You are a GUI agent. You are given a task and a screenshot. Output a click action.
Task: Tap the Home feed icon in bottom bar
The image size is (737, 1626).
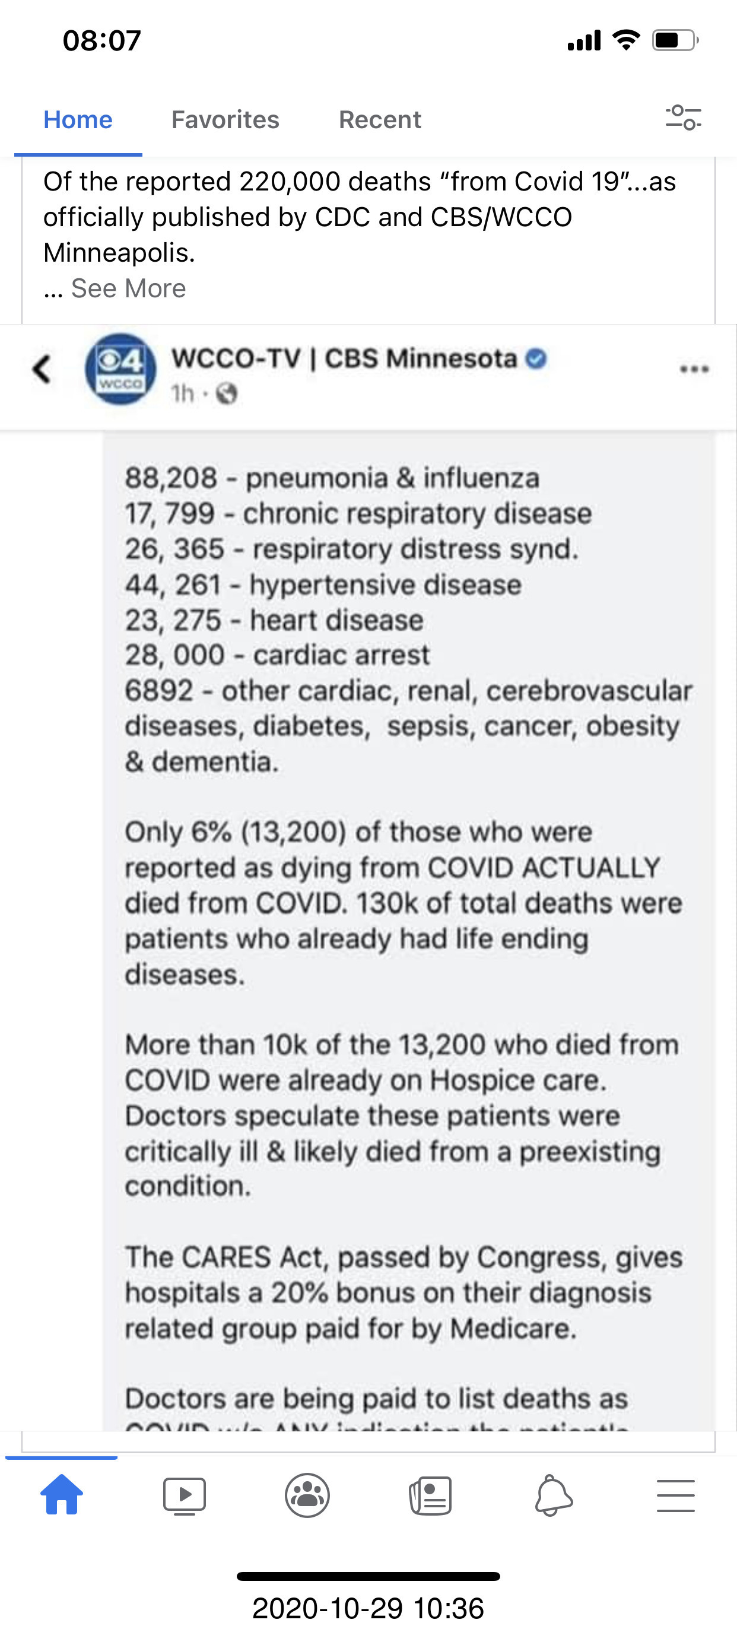tap(61, 1495)
